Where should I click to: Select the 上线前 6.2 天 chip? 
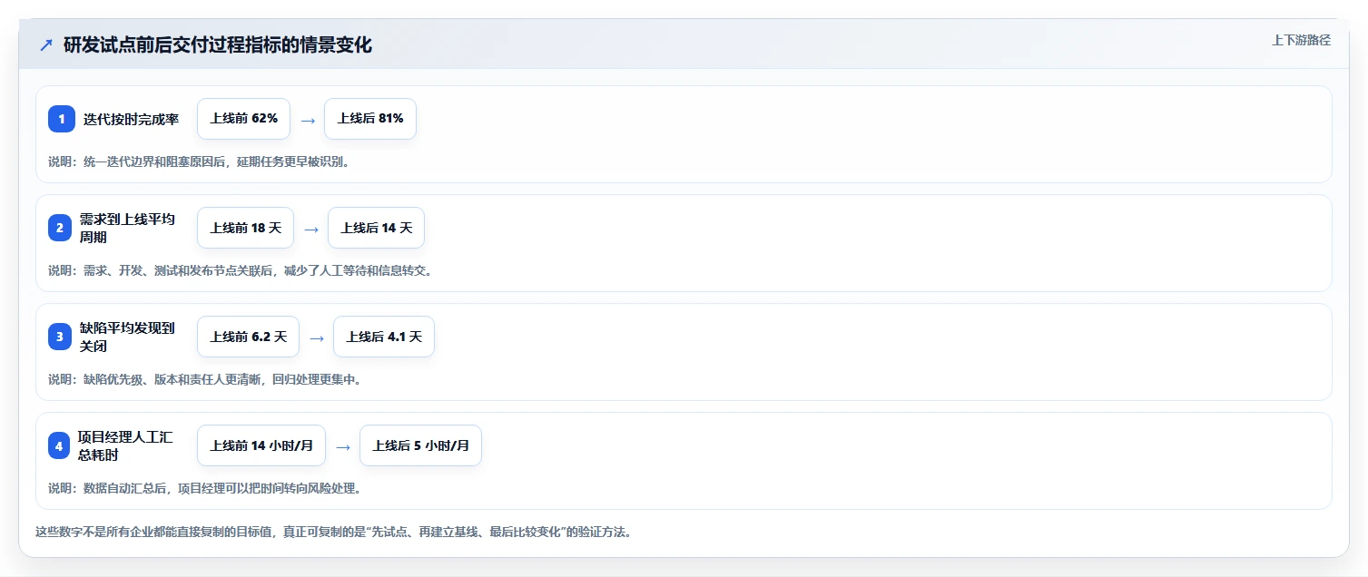pyautogui.click(x=248, y=337)
